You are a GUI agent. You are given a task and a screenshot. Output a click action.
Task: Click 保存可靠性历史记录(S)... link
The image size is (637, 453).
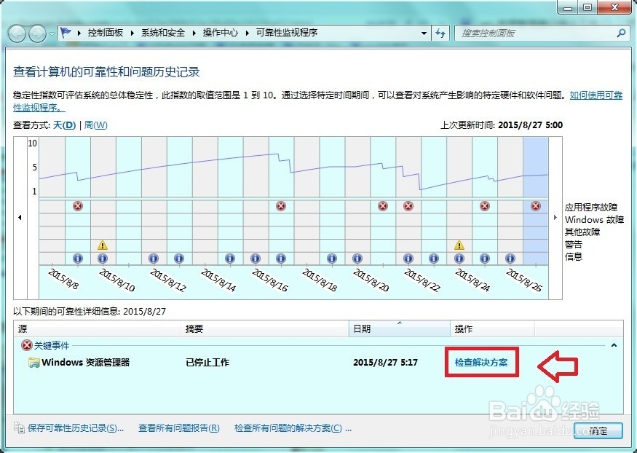pyautogui.click(x=76, y=428)
